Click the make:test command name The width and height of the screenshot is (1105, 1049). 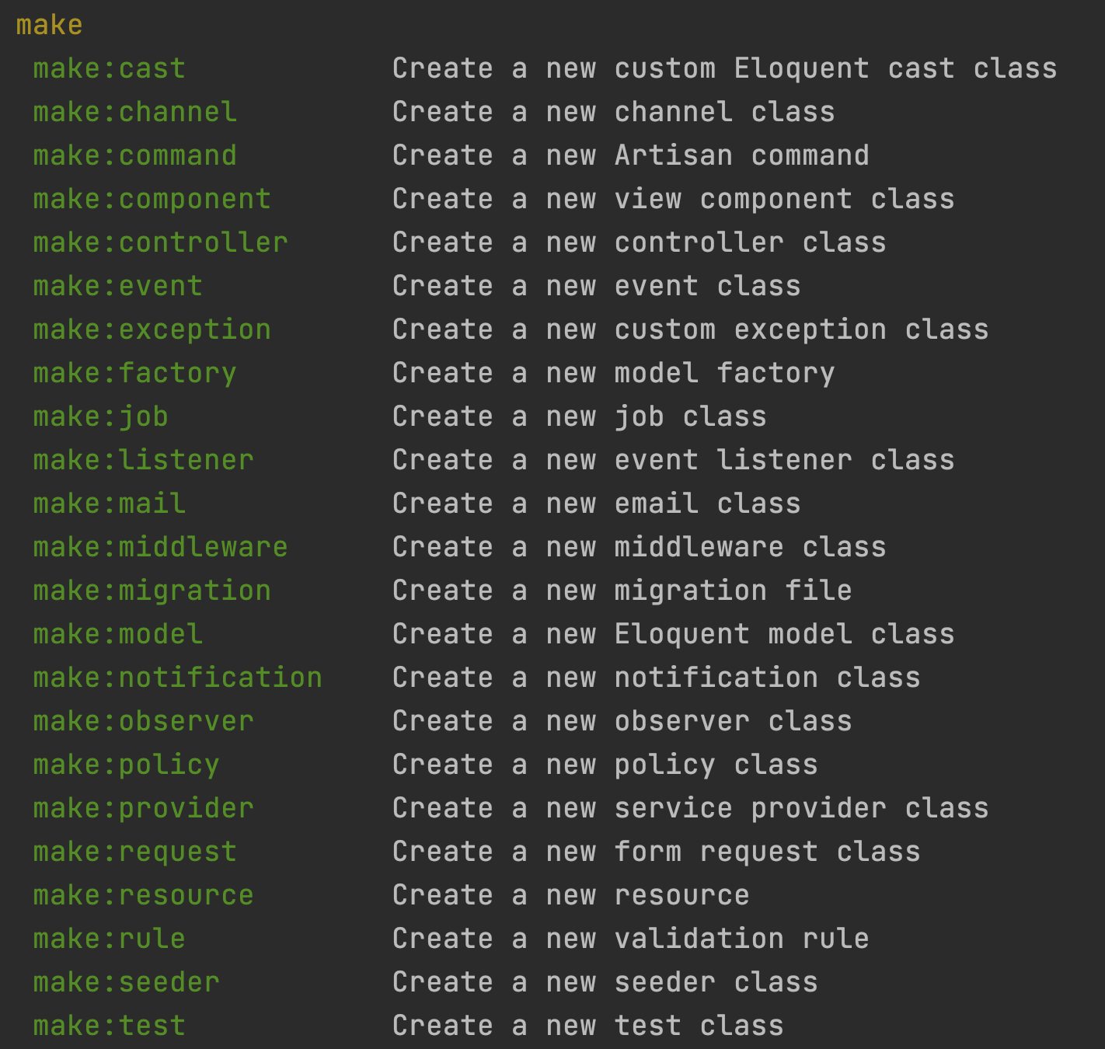(x=110, y=1026)
